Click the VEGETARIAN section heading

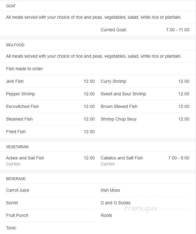coord(17,147)
